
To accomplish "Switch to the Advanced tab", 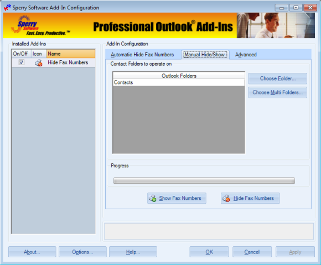I will (x=246, y=55).
